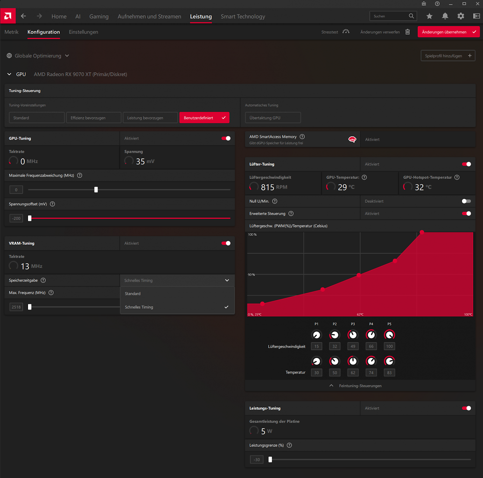The width and height of the screenshot is (483, 478).
Task: Show help for Erweiterte Steuerung
Action: (x=291, y=214)
